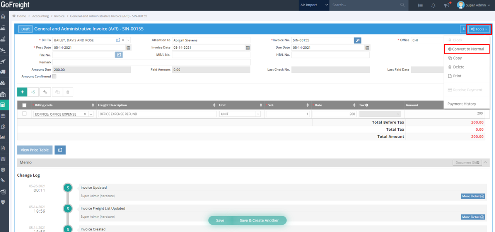
Task: Click the notification bell icon
Action: click(x=433, y=5)
